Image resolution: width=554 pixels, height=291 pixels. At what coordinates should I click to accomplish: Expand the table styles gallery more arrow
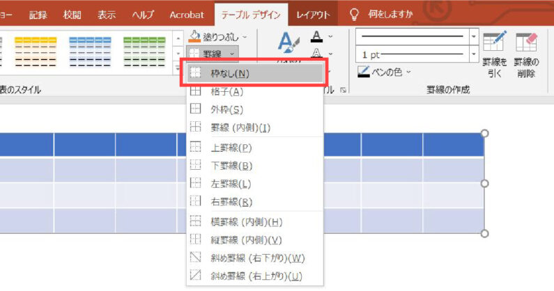point(178,68)
